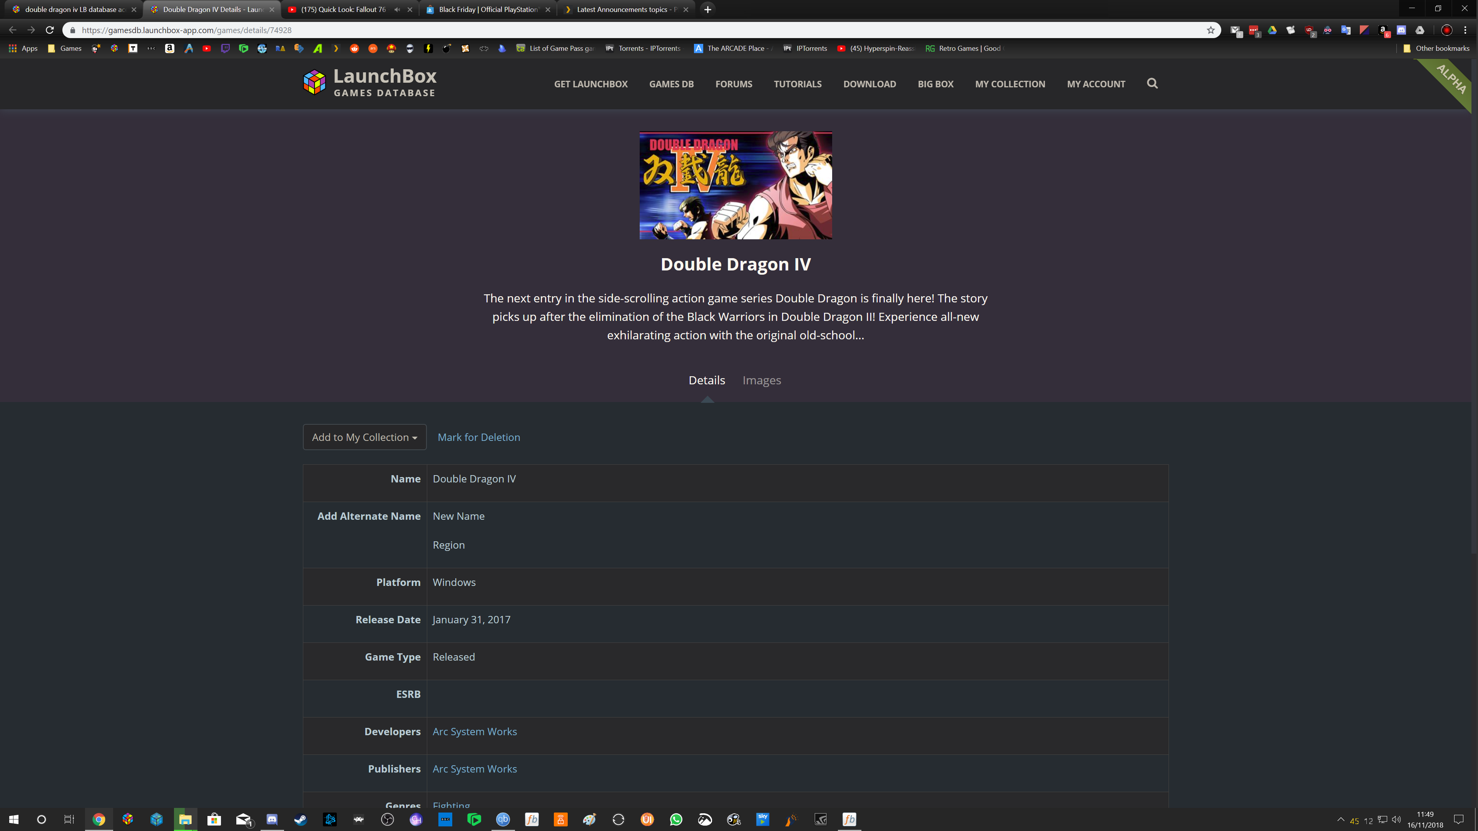Go to FORUMS in the navigation
The width and height of the screenshot is (1478, 831).
734,84
